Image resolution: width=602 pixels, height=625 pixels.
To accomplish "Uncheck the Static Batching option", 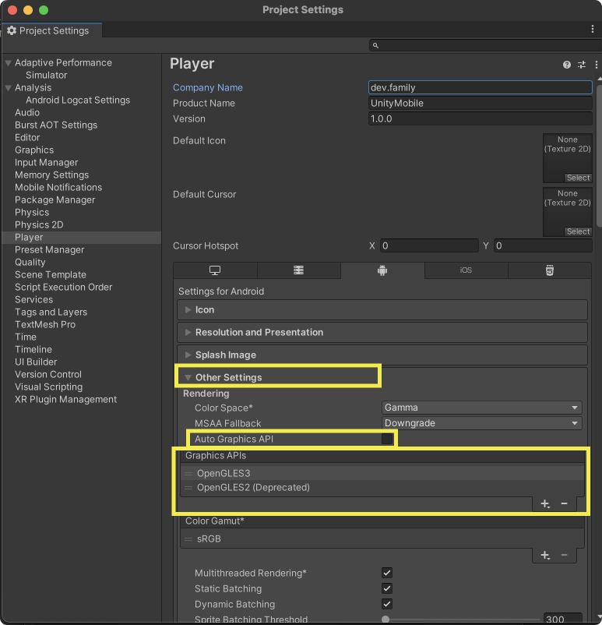I will click(x=387, y=588).
